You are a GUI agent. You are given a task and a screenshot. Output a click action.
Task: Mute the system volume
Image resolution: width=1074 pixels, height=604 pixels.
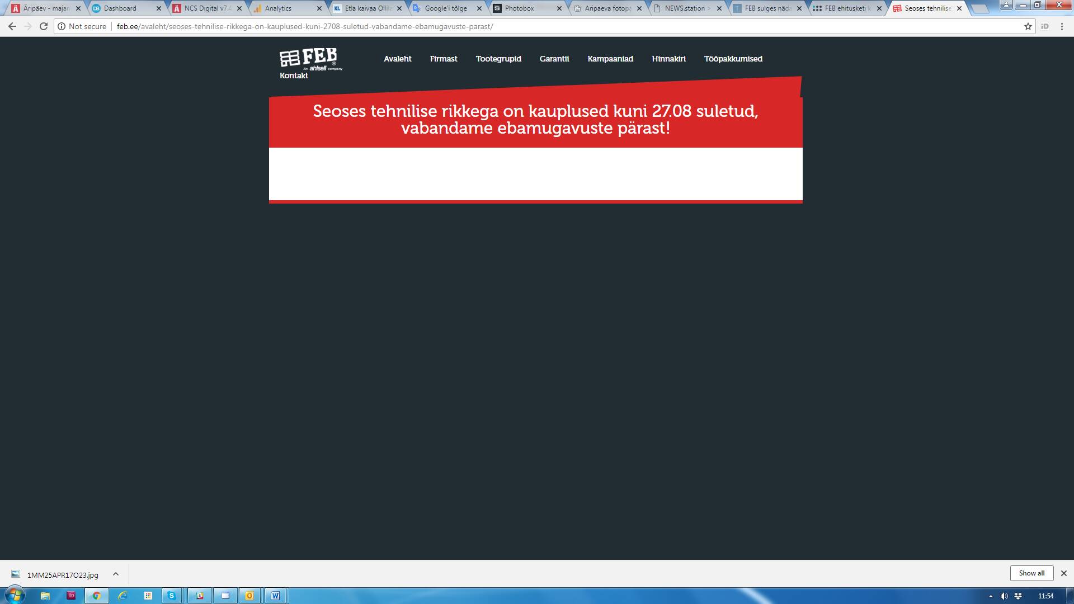click(x=1005, y=595)
